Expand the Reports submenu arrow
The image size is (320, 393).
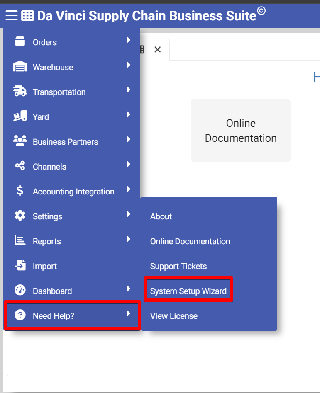coord(129,239)
